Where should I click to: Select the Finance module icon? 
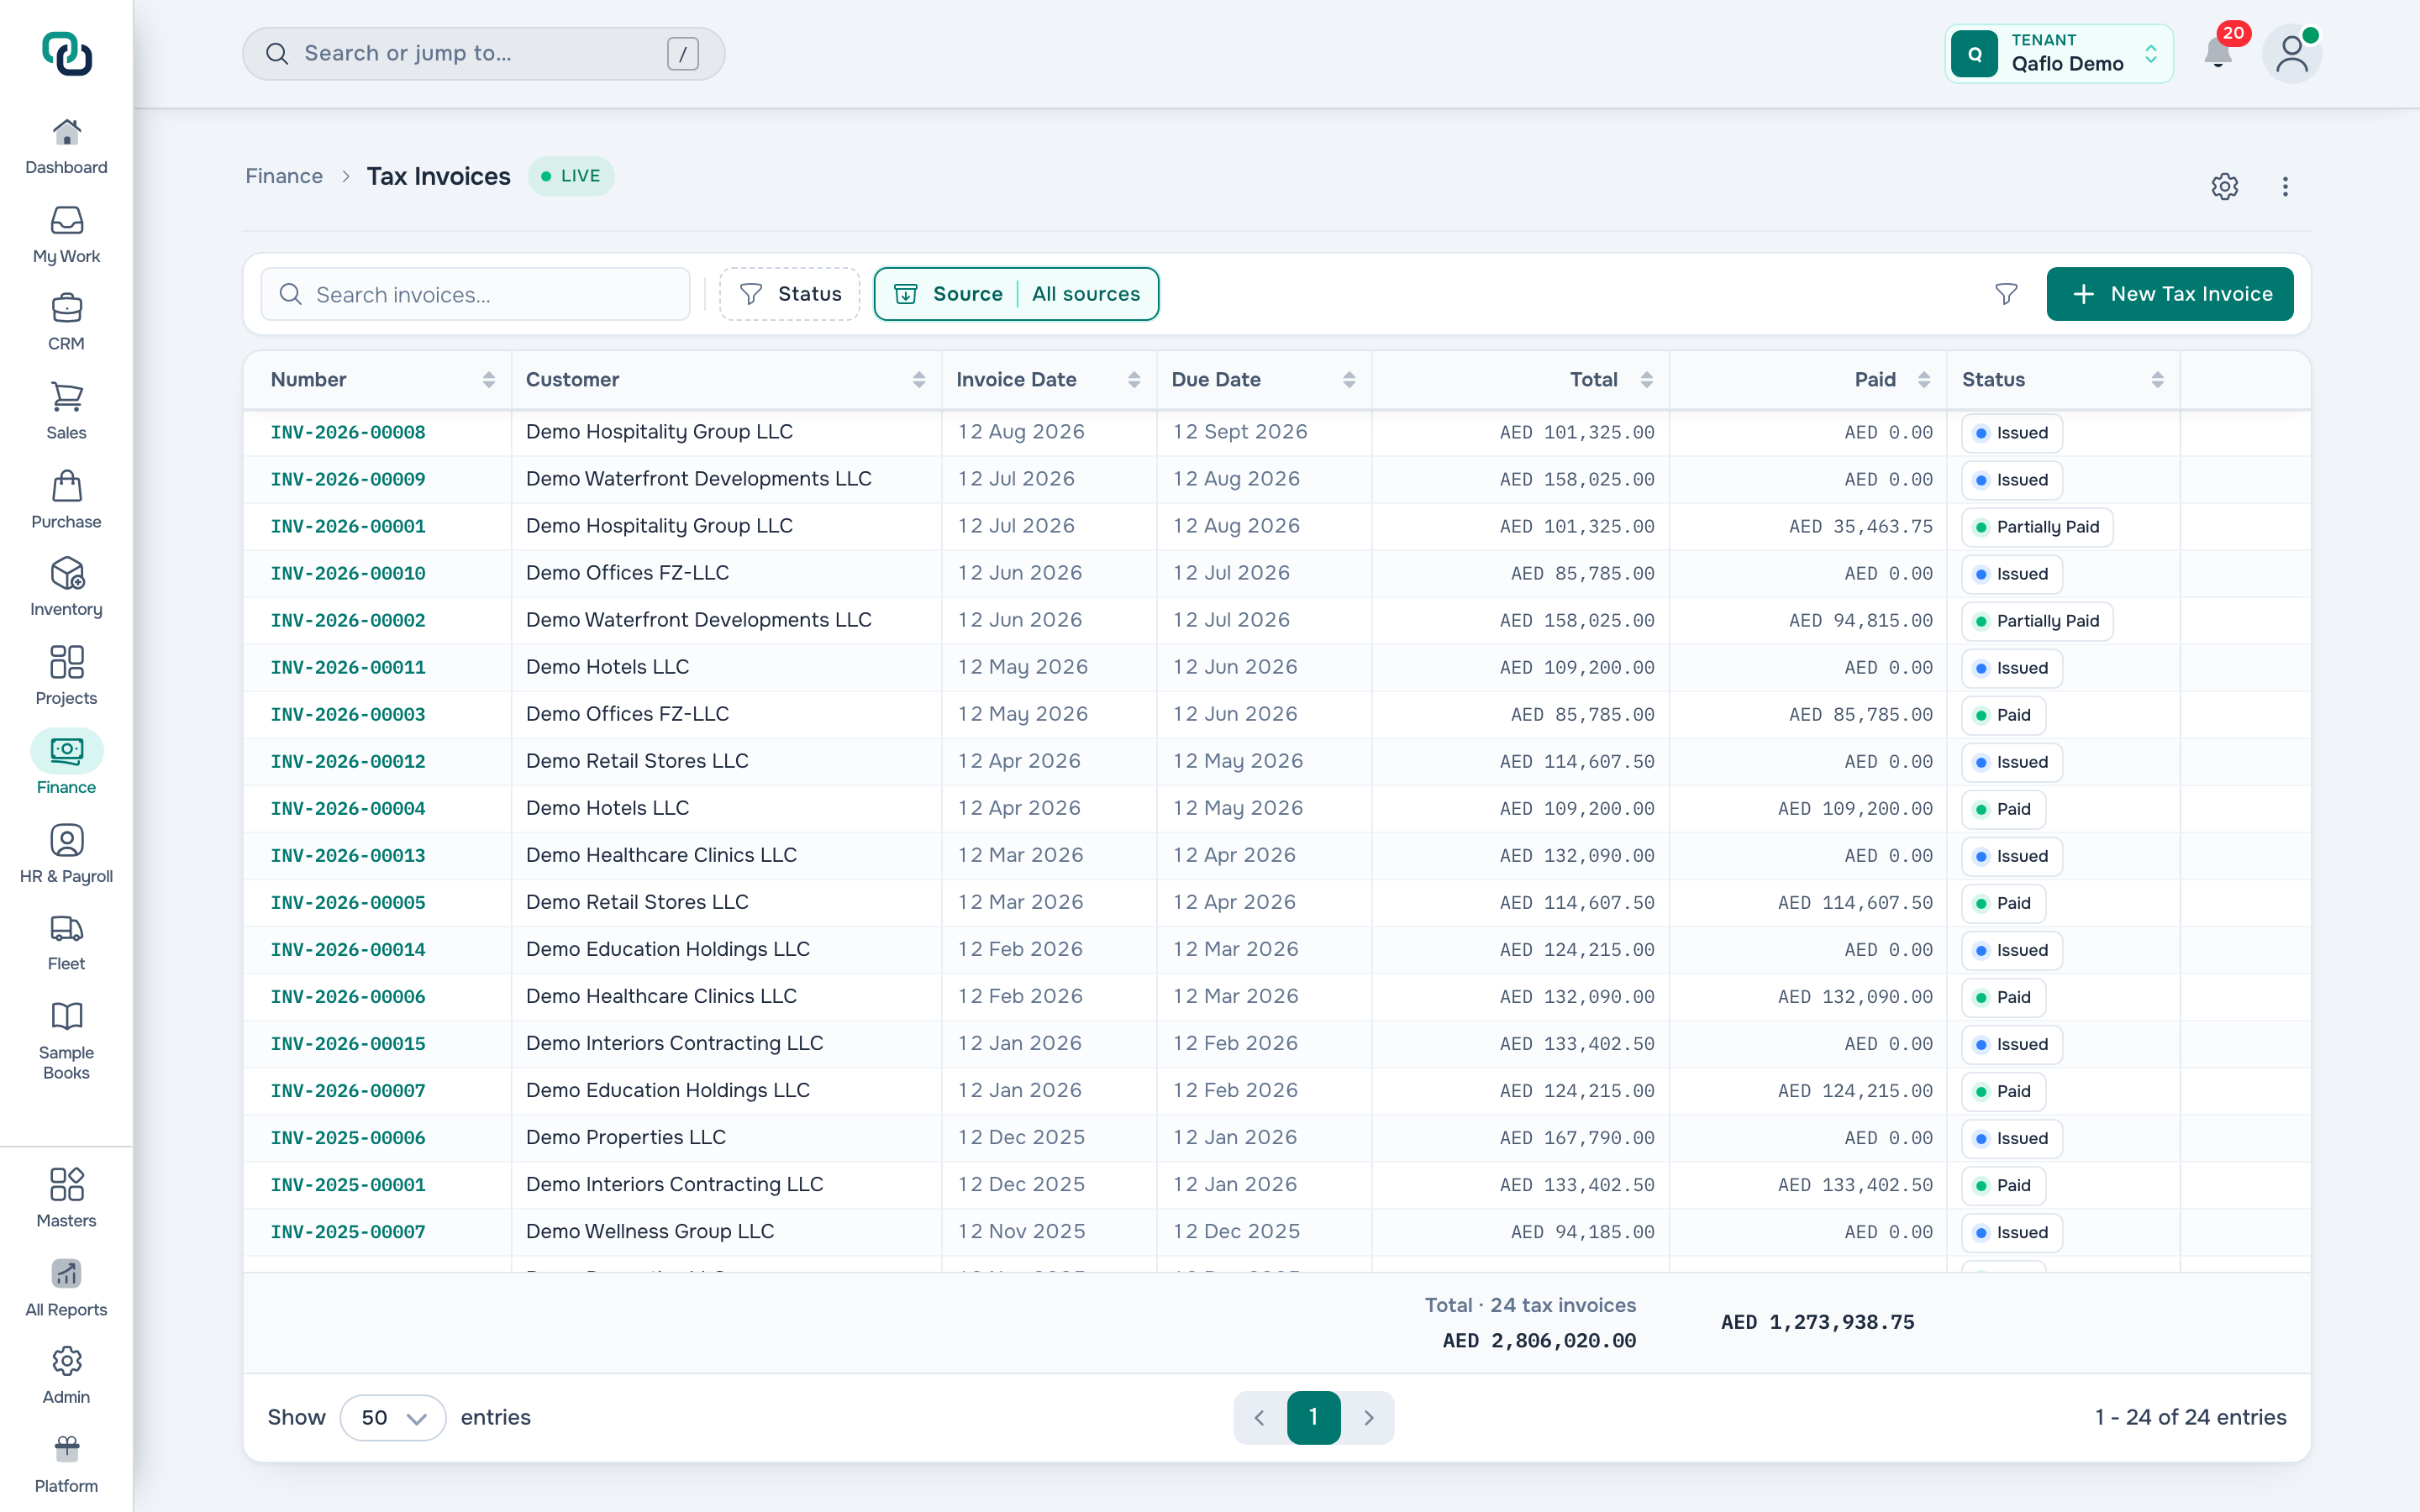click(66, 751)
